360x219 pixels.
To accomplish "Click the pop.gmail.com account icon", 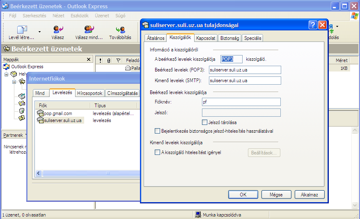I will tap(40, 113).
